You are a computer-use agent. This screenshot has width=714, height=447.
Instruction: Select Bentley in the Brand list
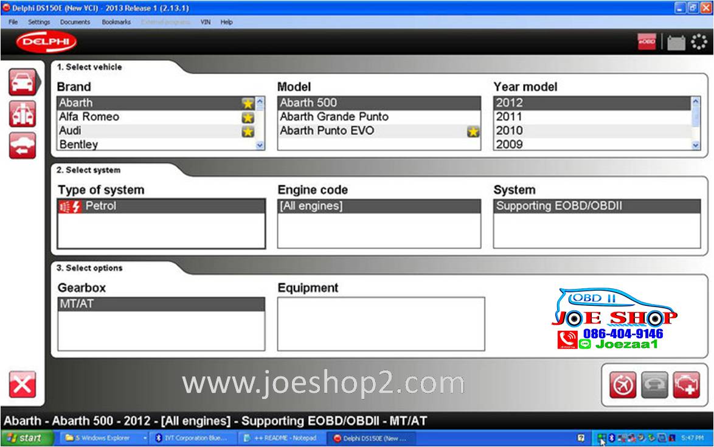(x=78, y=145)
